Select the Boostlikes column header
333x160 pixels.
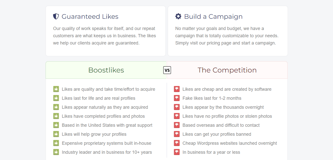106,70
